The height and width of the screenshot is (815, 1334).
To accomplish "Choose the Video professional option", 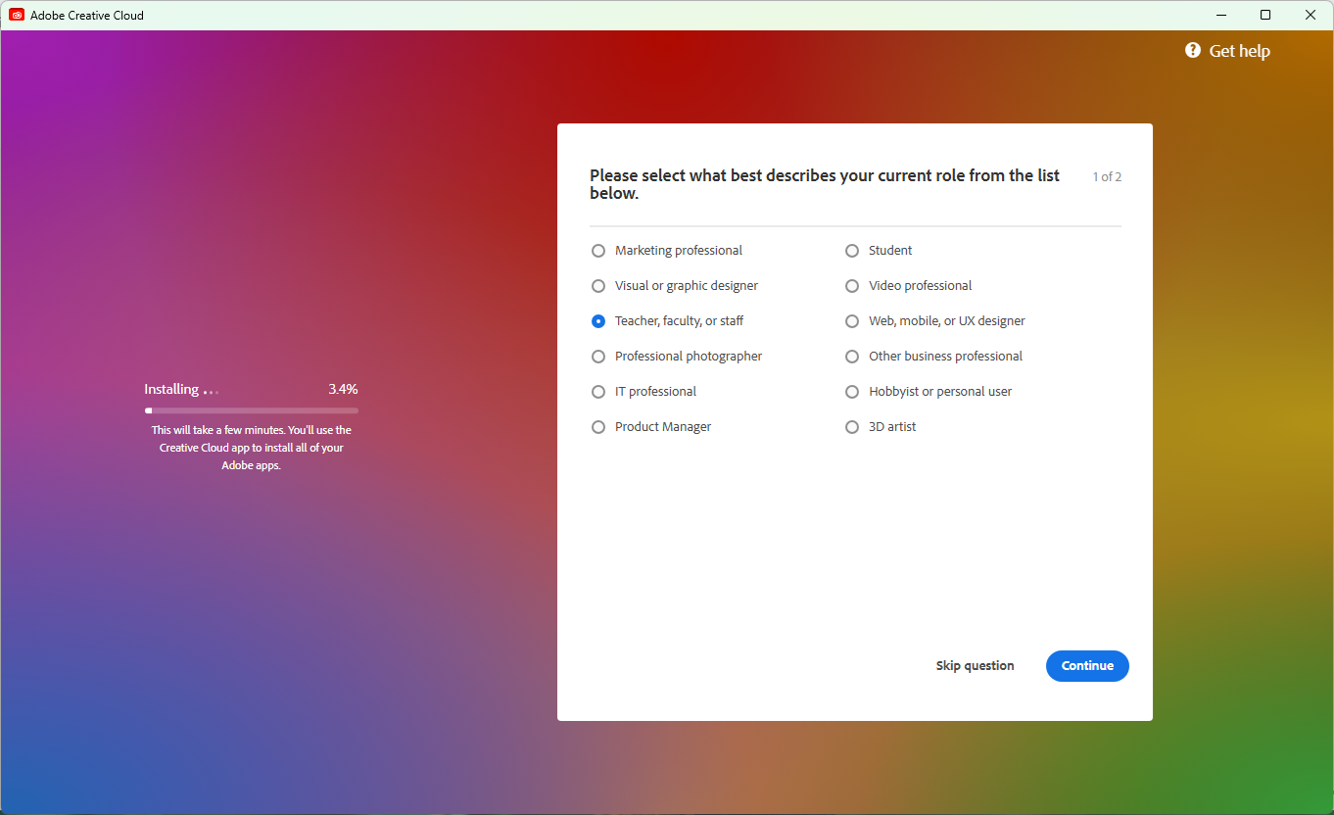I will [x=852, y=286].
